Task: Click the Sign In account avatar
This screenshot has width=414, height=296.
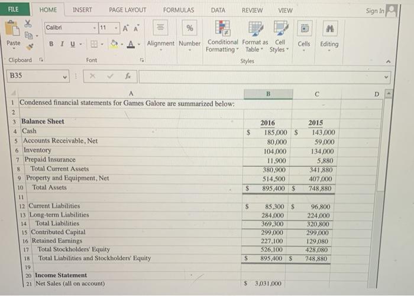Action: point(392,11)
